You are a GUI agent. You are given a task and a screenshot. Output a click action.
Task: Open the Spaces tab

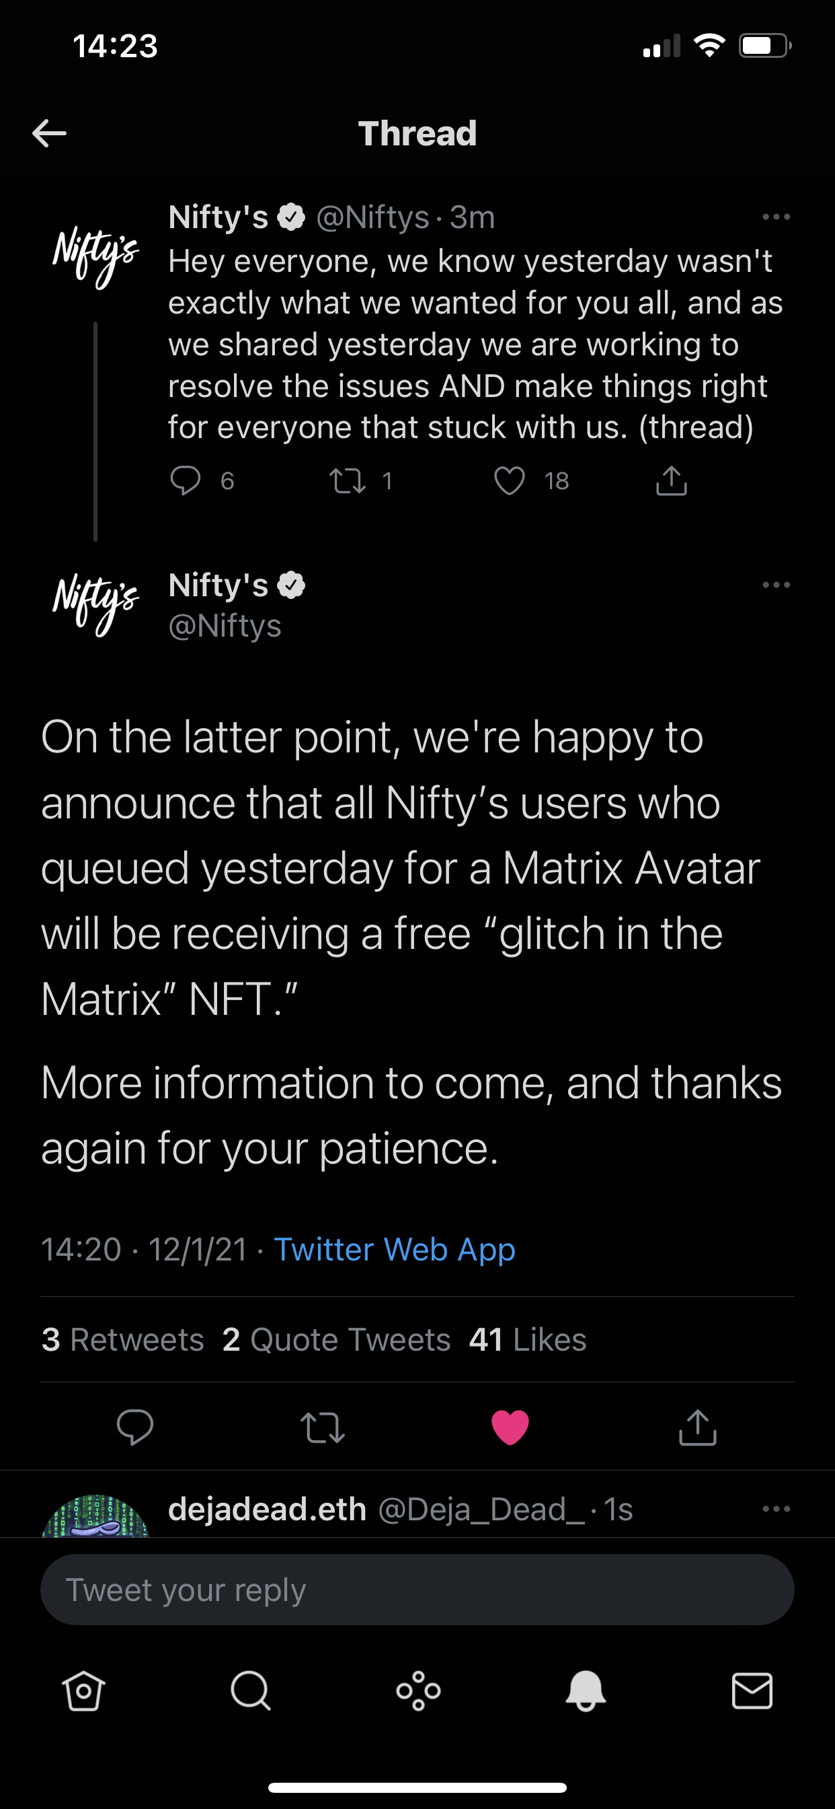(418, 1691)
